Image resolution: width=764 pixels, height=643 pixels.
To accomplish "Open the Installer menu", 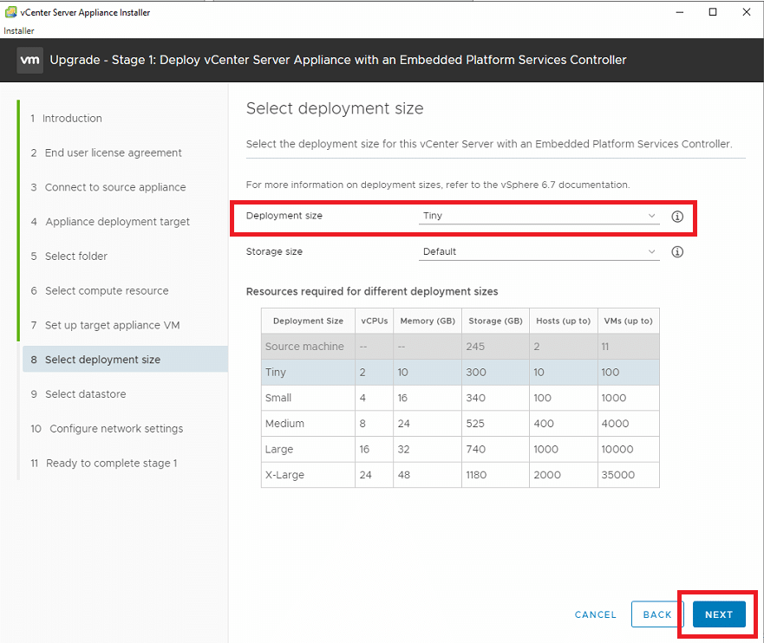I will coord(19,30).
